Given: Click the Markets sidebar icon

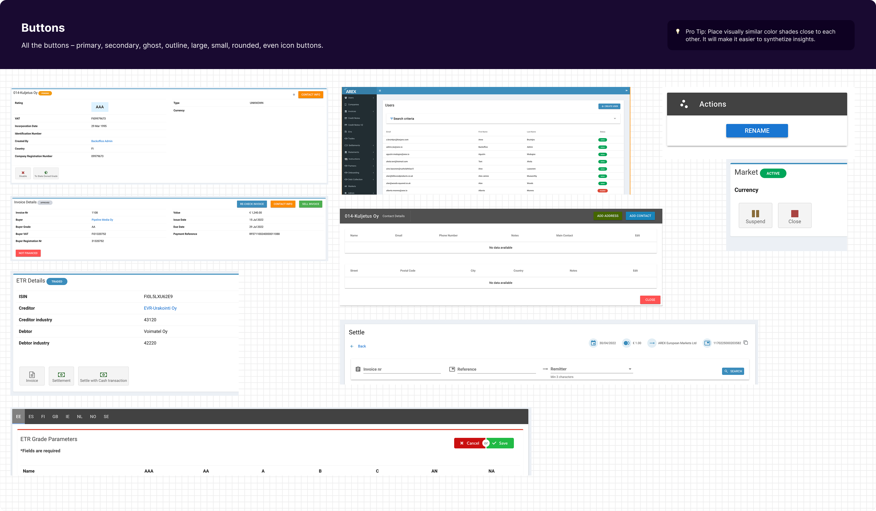Looking at the screenshot, I should [x=346, y=186].
